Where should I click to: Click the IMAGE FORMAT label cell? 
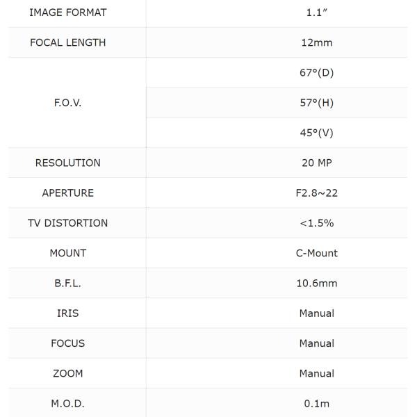pos(68,13)
